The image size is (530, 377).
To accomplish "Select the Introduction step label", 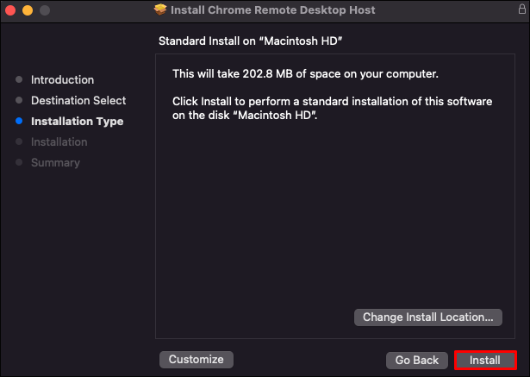I will pyautogui.click(x=62, y=80).
